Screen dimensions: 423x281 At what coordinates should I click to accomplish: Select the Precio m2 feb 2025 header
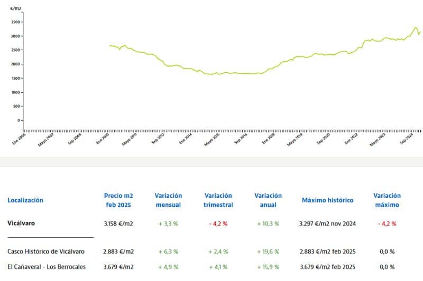[x=118, y=200]
